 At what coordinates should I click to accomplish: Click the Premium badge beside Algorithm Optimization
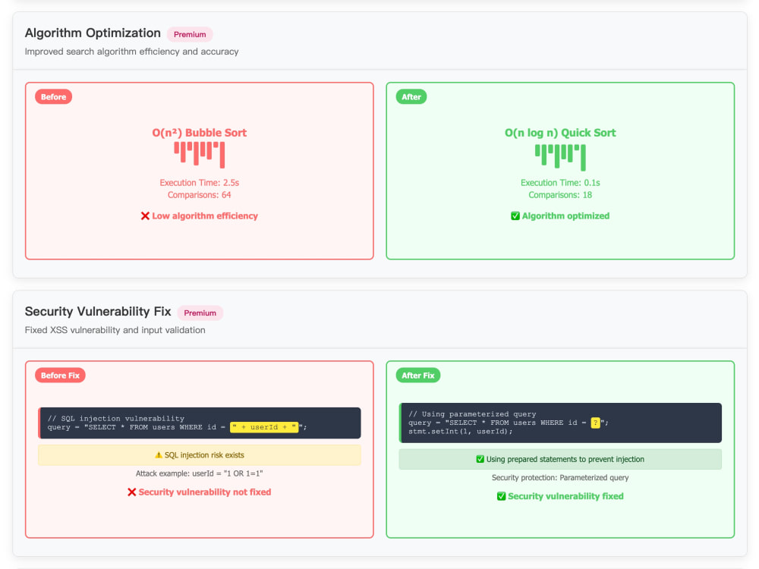pos(190,34)
